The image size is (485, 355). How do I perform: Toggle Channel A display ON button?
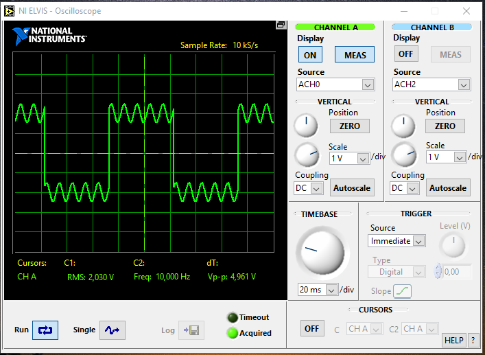point(310,55)
